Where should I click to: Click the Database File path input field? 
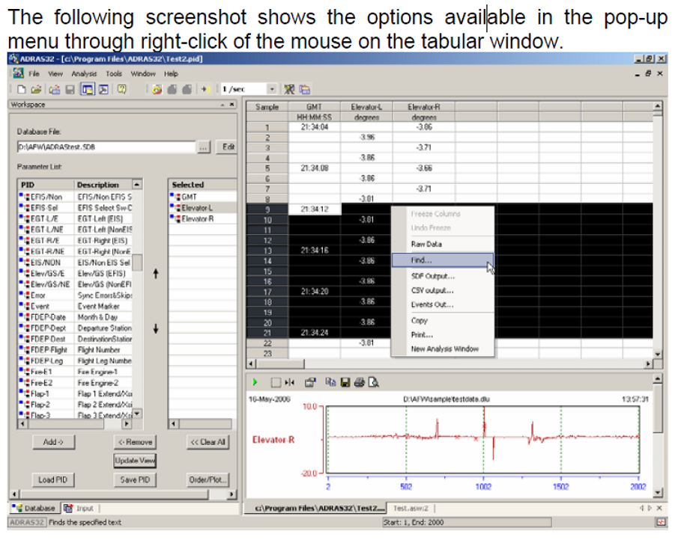(106, 147)
